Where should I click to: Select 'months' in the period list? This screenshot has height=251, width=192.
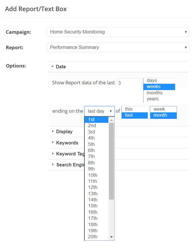pyautogui.click(x=159, y=93)
